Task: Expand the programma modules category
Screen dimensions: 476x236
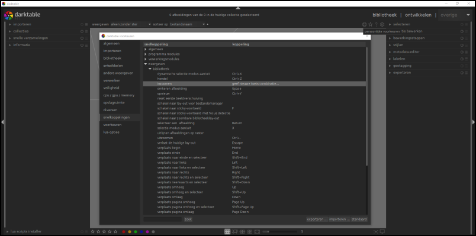Action: pos(146,54)
